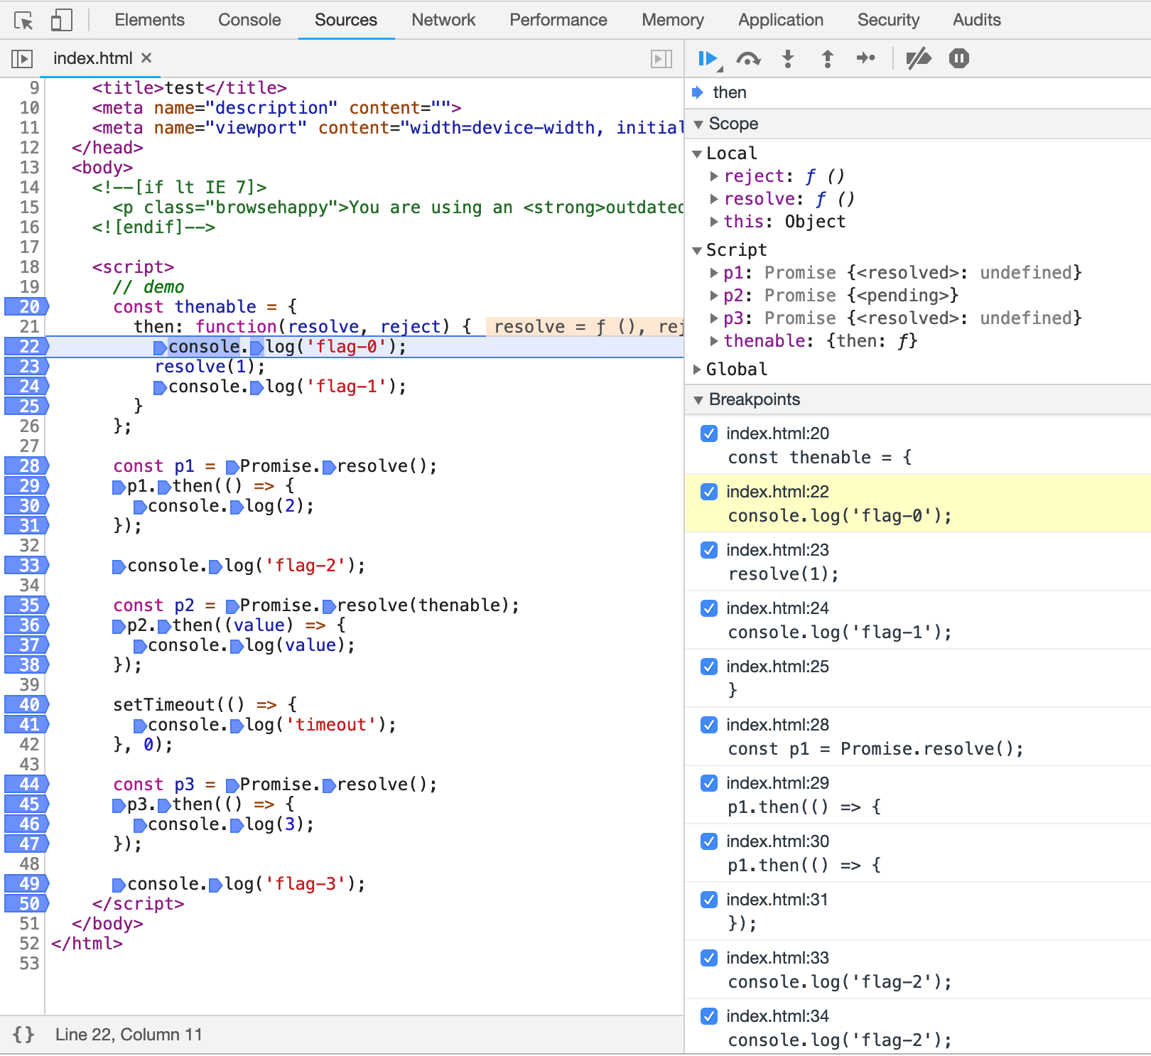
Task: Remove the breakpoint on line number 20
Action: click(27, 306)
